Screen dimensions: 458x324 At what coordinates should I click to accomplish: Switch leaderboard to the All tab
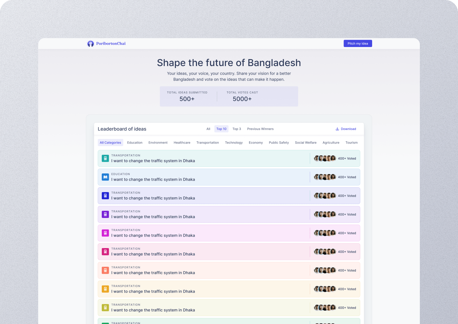208,129
